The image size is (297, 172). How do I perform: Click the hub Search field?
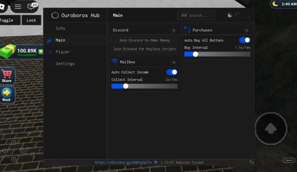(196, 15)
